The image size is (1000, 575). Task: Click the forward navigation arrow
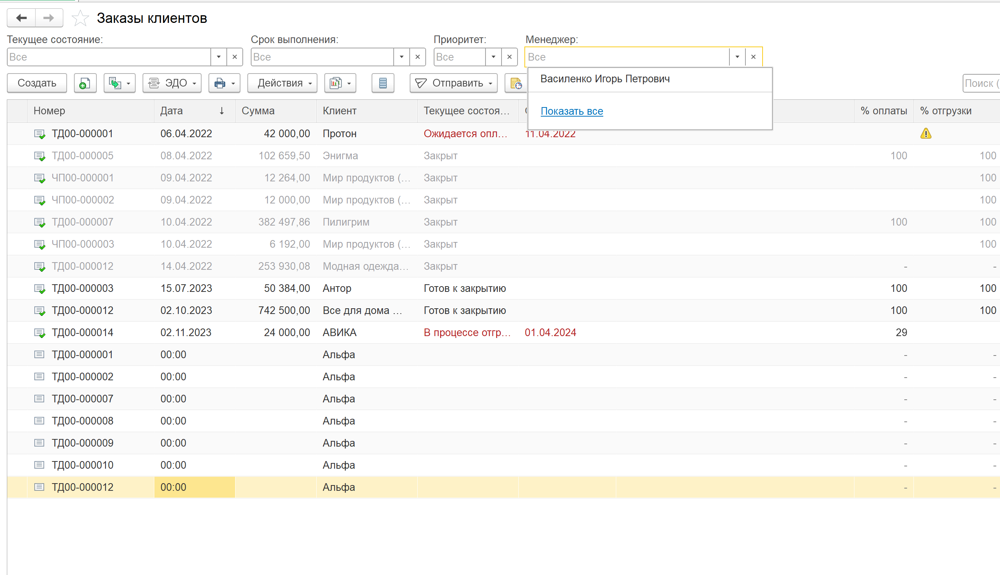tap(49, 18)
